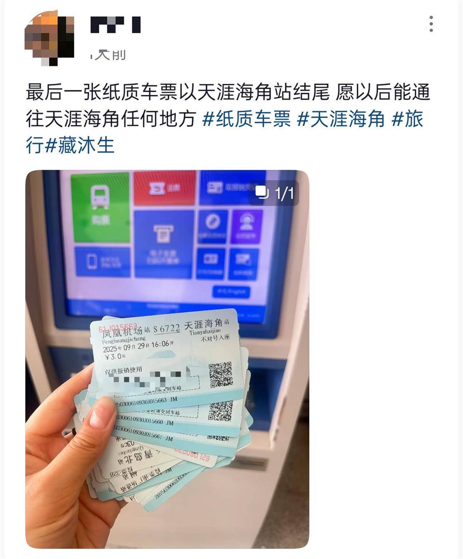The width and height of the screenshot is (463, 559).
Task: Tap the purple customer service headset tile
Action: [x=246, y=227]
